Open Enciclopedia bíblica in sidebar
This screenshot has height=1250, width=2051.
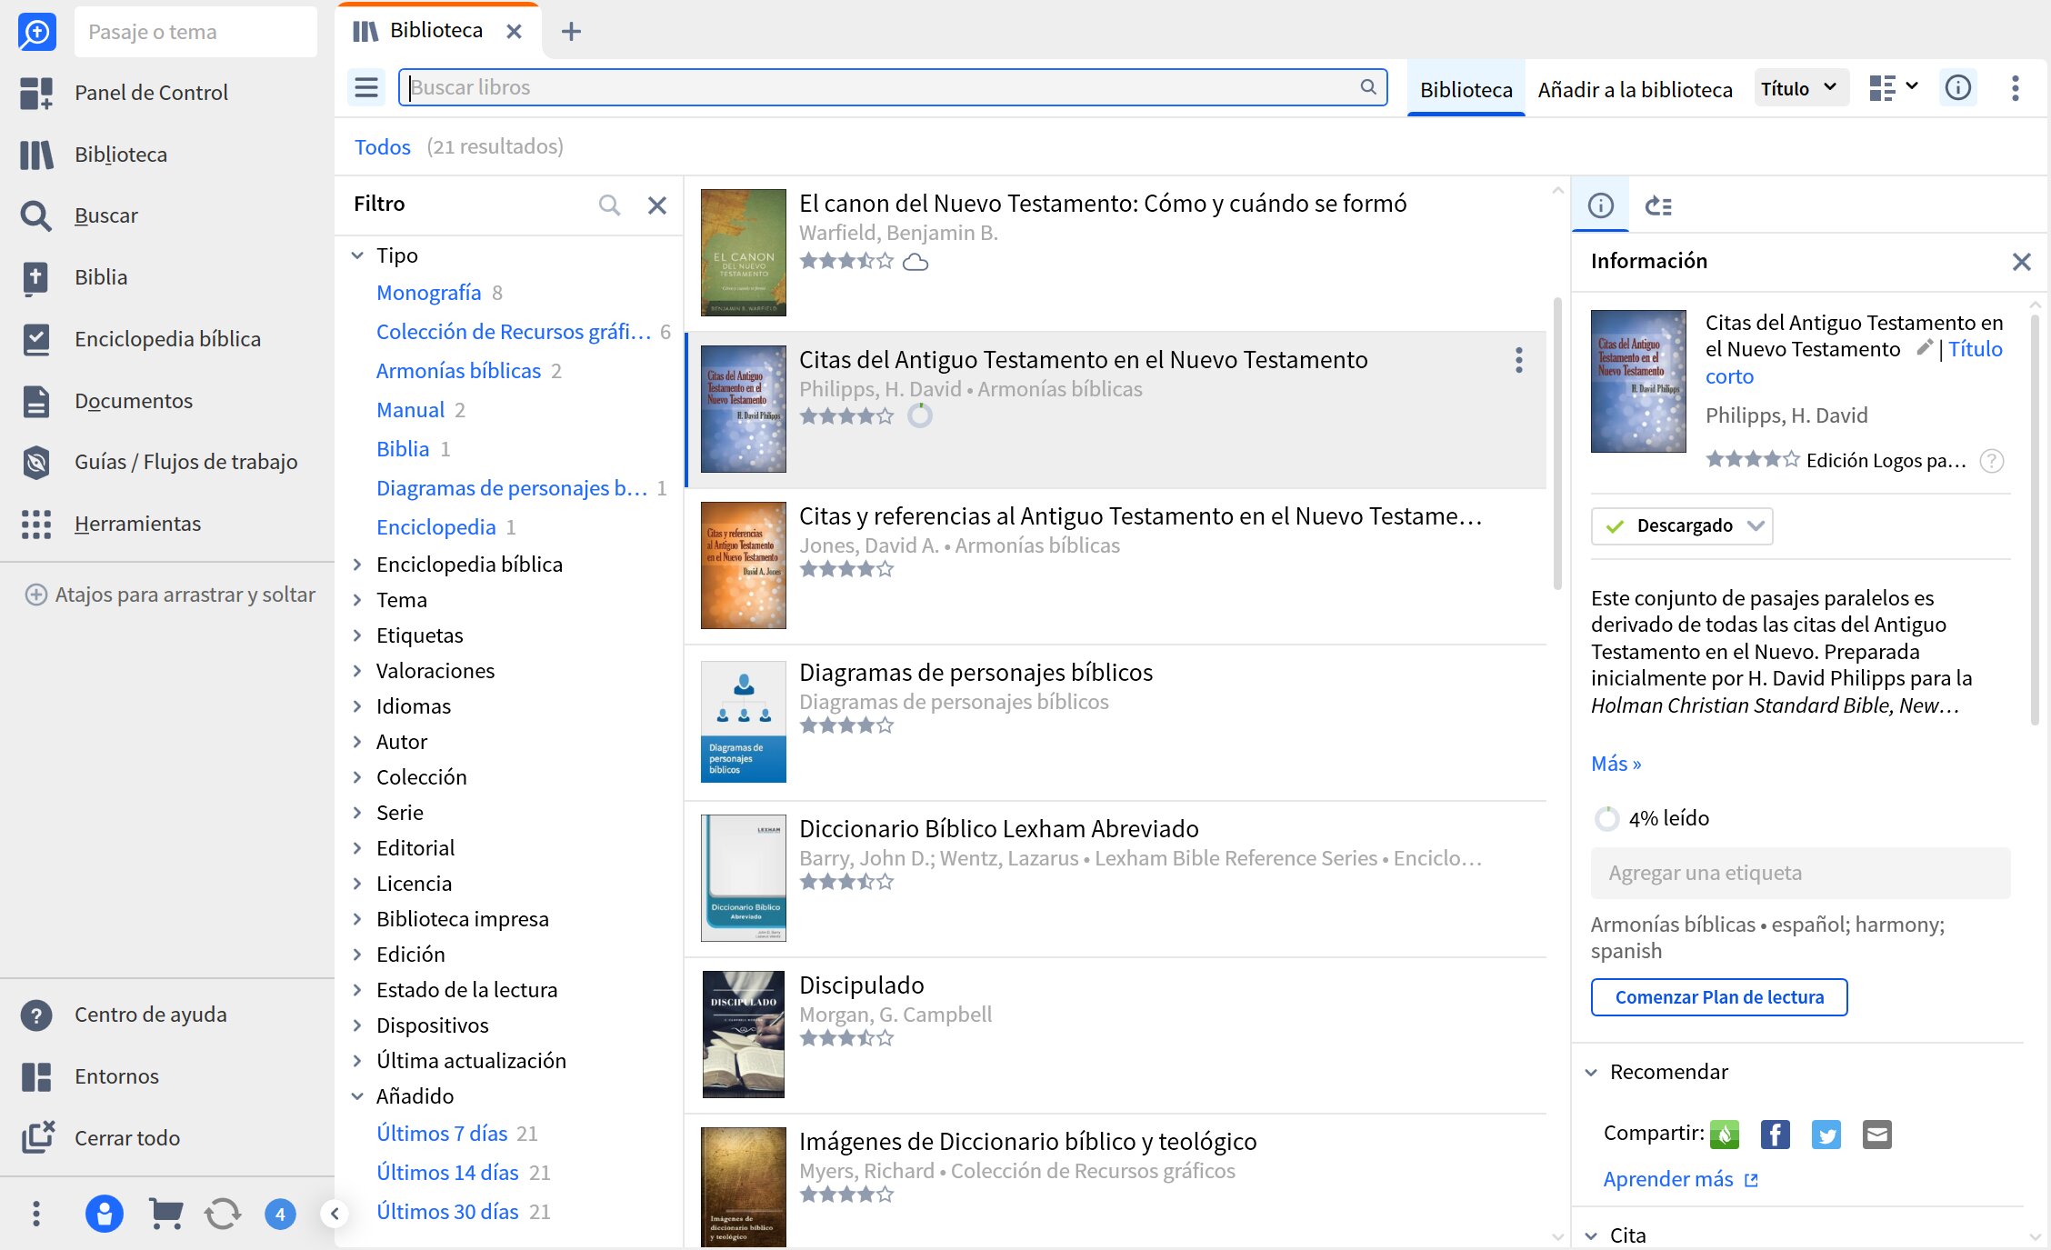click(x=167, y=339)
